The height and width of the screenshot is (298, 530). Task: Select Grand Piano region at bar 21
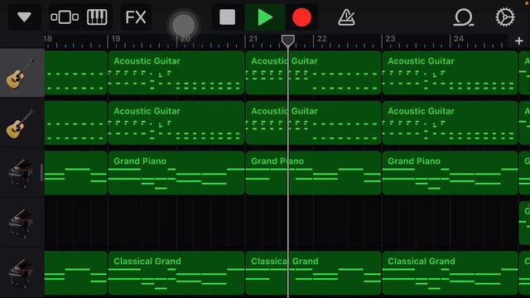pyautogui.click(x=313, y=173)
